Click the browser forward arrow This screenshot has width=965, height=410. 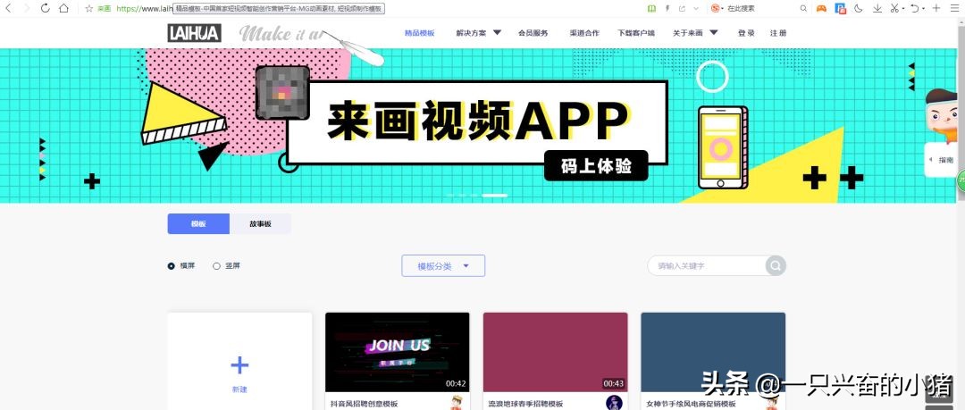click(27, 8)
